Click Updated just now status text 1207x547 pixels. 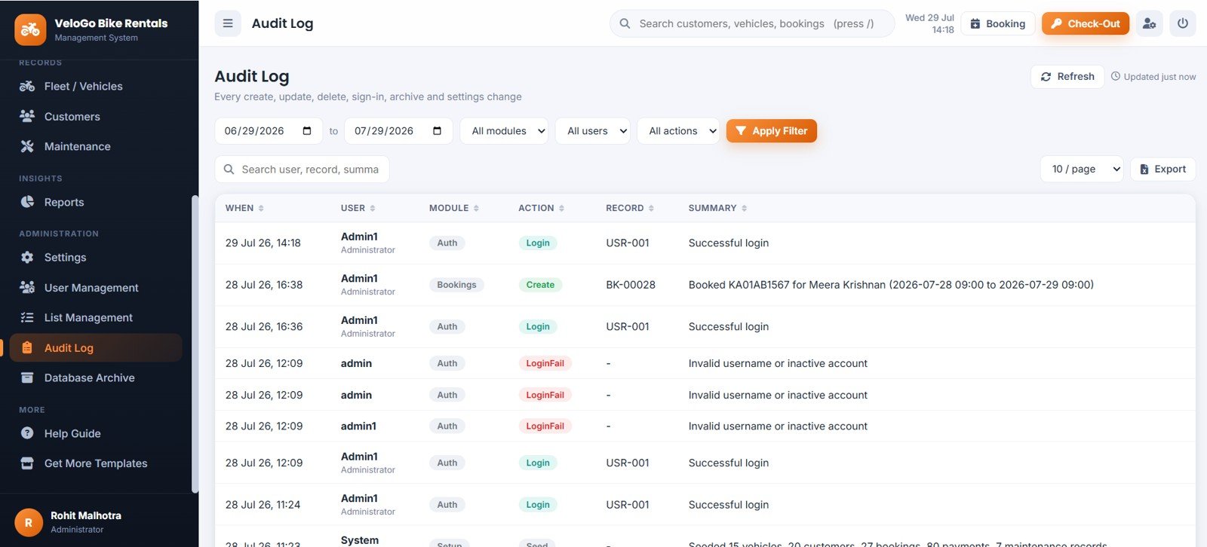pos(1159,77)
